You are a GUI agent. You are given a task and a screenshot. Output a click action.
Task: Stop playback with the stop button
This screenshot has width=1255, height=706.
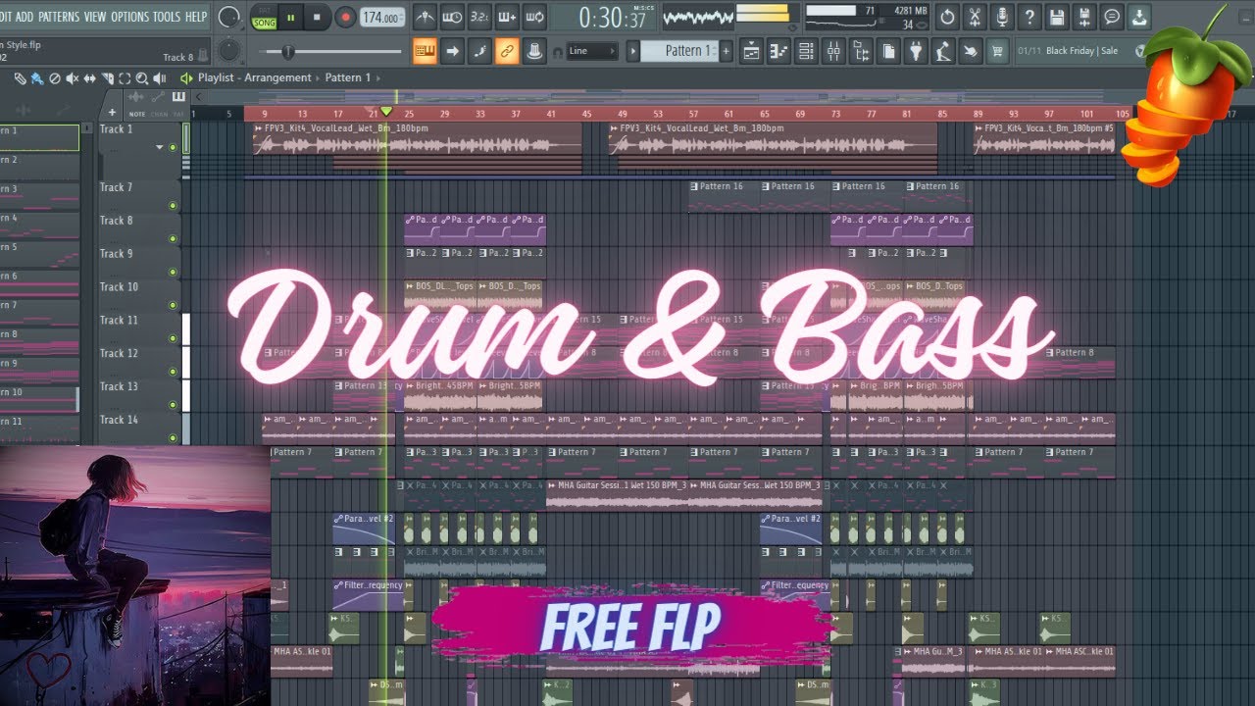[317, 18]
